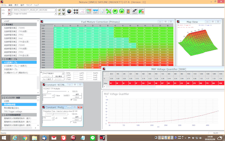Open the main image file dropdown
Image resolution: width=225 pixels, height=141 pixels.
click(x=56, y=10)
